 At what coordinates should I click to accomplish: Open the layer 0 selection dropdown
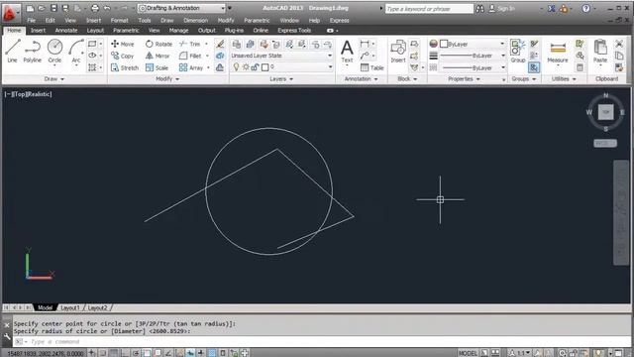281,67
